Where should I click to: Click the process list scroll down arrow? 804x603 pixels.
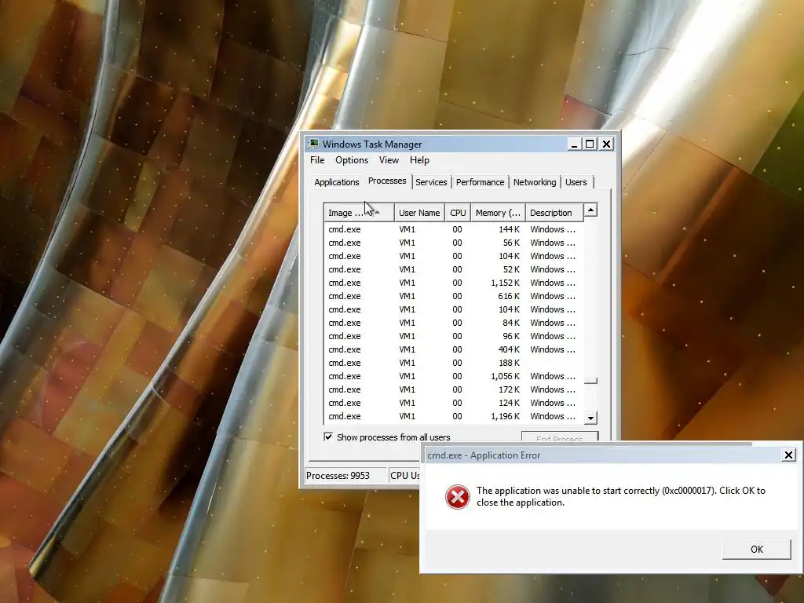[x=590, y=418]
